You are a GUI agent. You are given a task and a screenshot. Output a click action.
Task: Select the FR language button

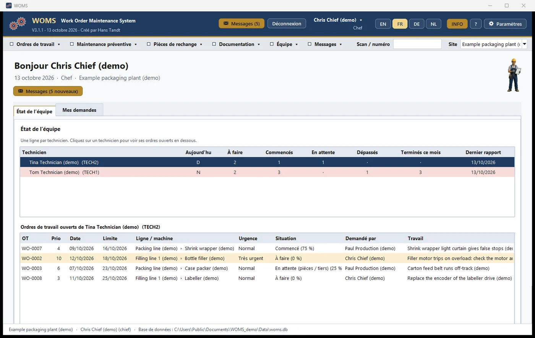(400, 24)
